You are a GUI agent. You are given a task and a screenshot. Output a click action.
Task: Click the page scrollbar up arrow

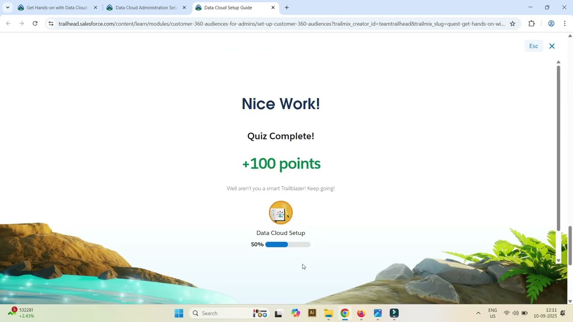tap(570, 36)
